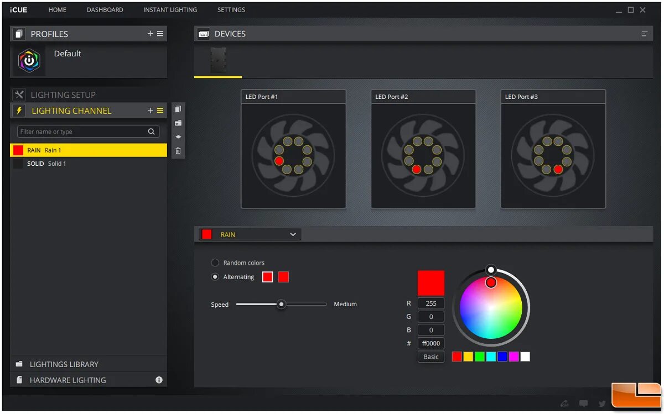This screenshot has height=414, width=664.
Task: Select the RAIN Rain 1 lighting layer
Action: (89, 150)
